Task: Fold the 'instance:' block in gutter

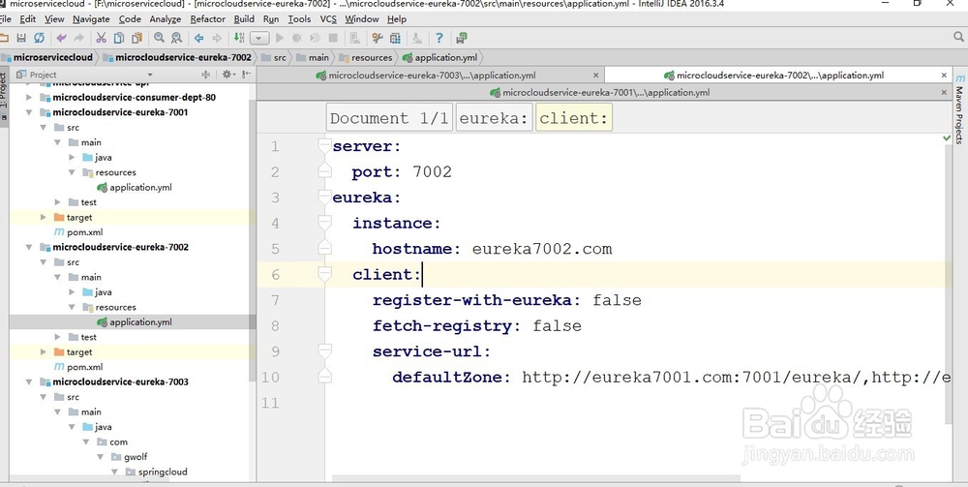Action: point(324,223)
